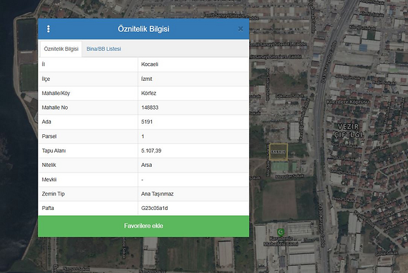Screen dimensions: 408x273
Task: Select the Pafta code G23c05a1d
Action: [154, 208]
